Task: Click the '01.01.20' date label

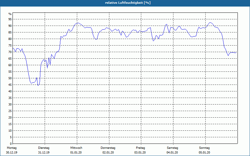Action: [76, 153]
